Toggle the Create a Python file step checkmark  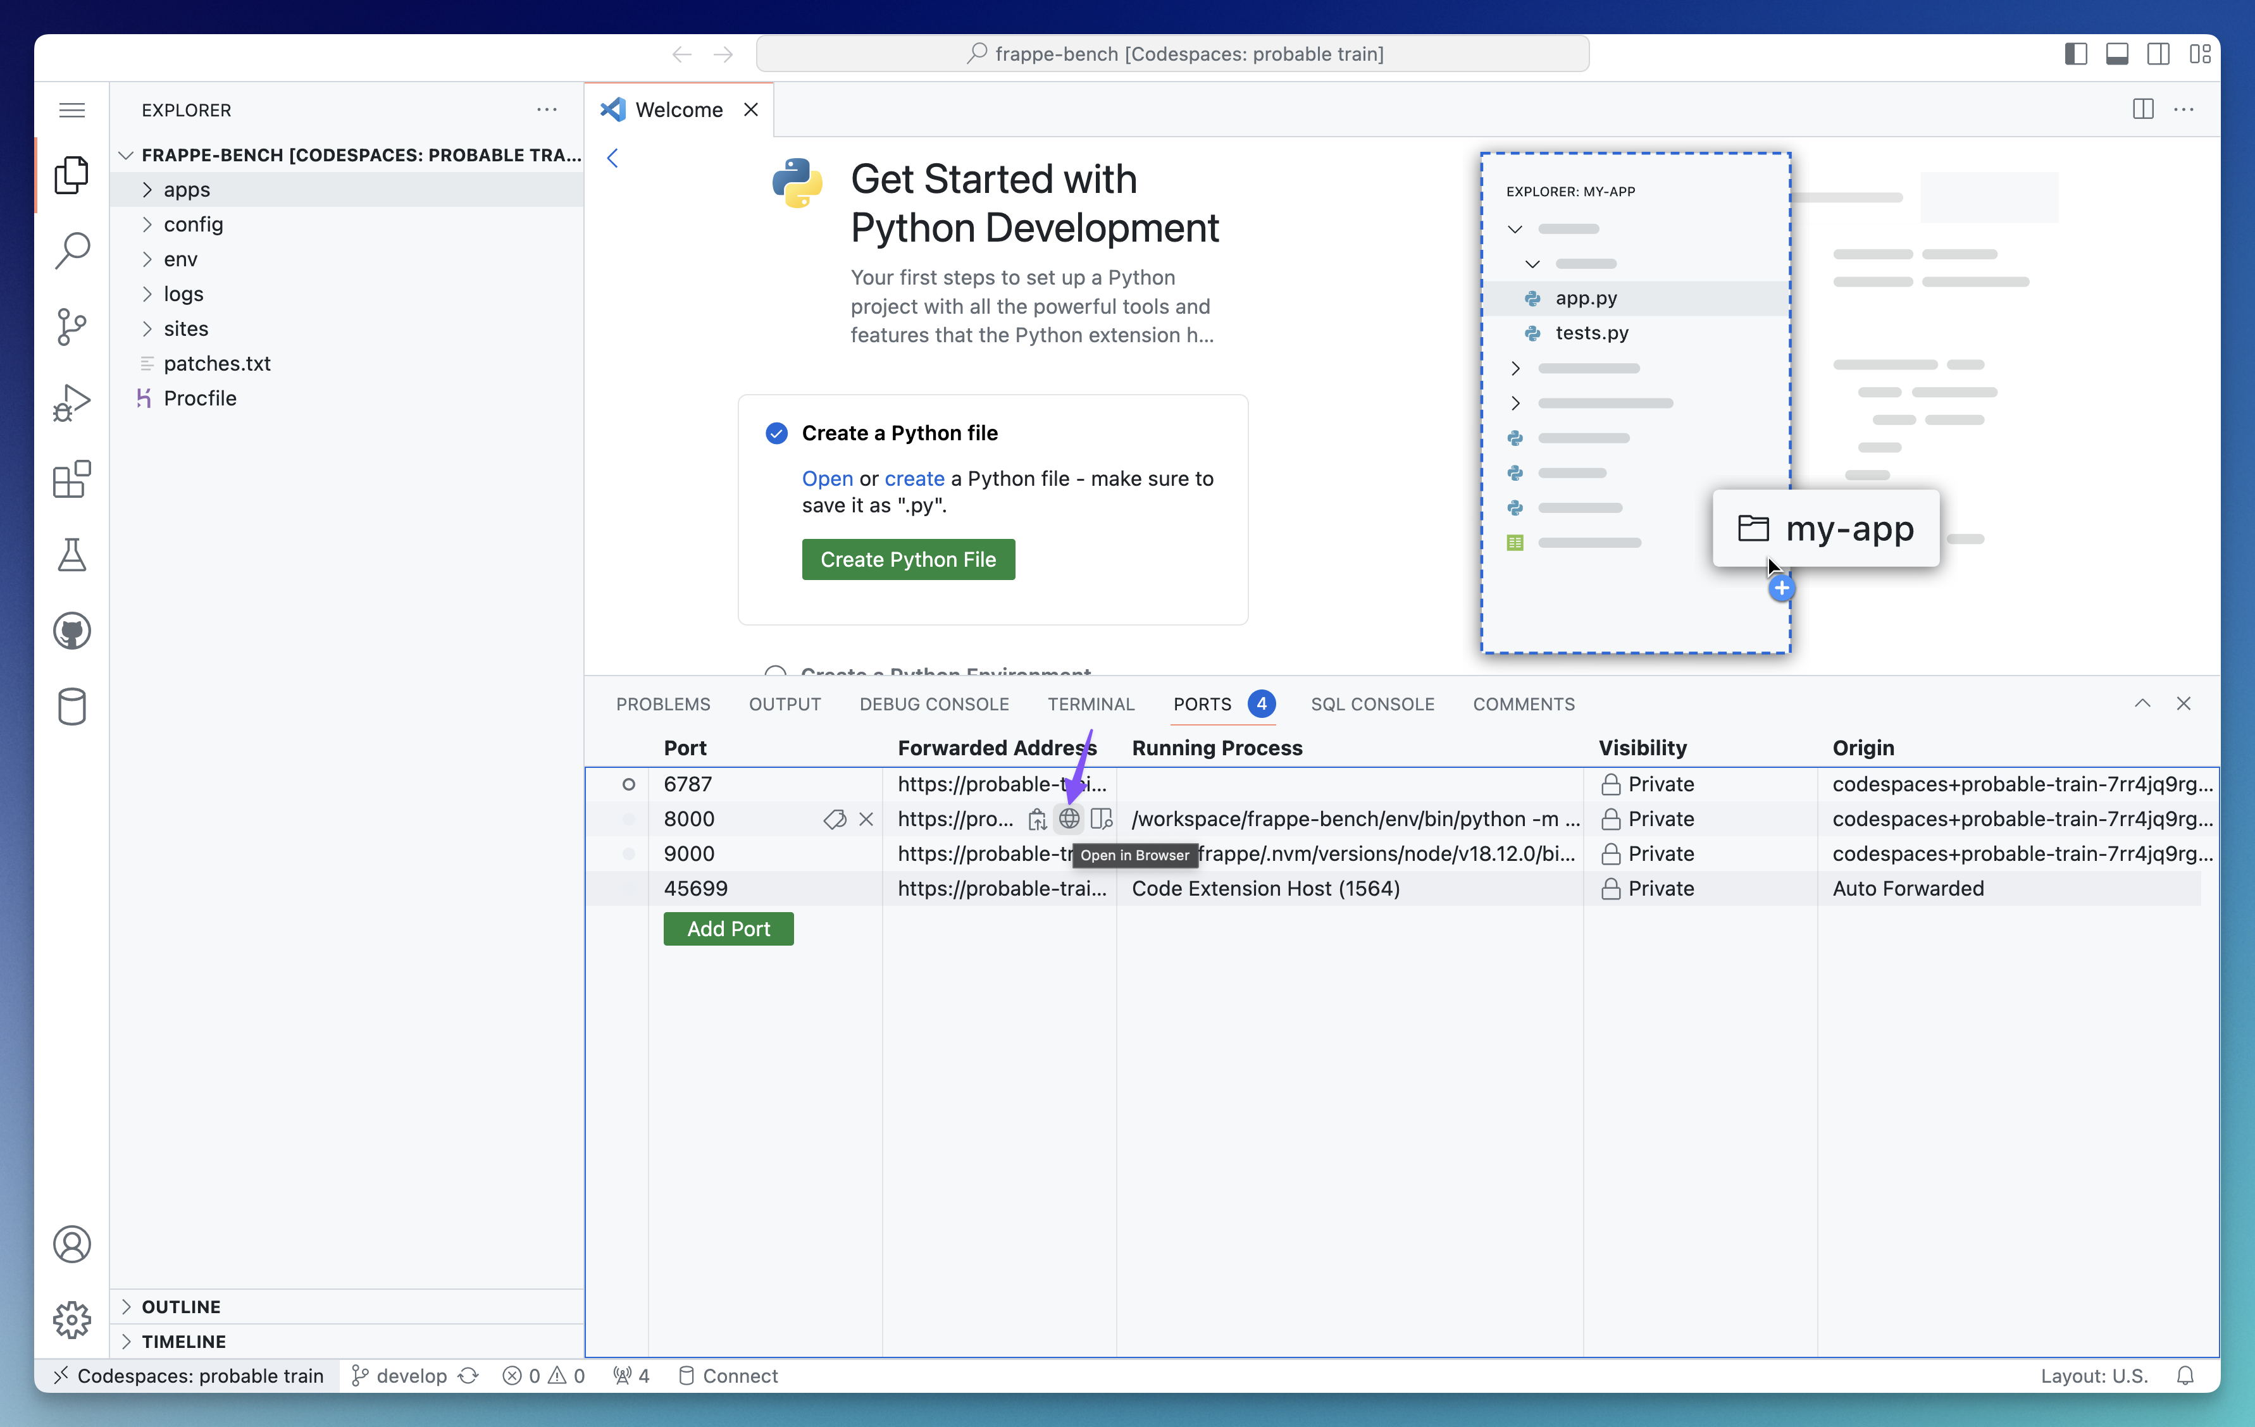coord(776,433)
